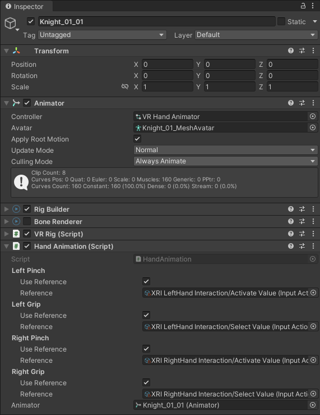
Task: Open VR Rig script help icon
Action: tap(291, 234)
